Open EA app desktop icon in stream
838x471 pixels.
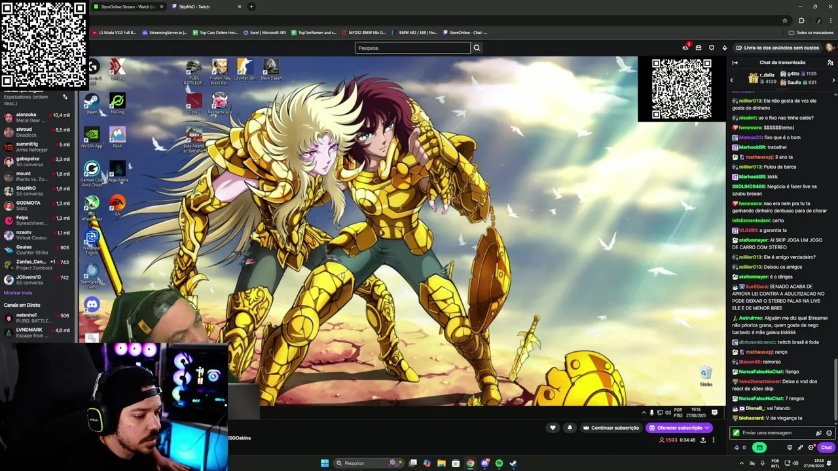point(117,205)
